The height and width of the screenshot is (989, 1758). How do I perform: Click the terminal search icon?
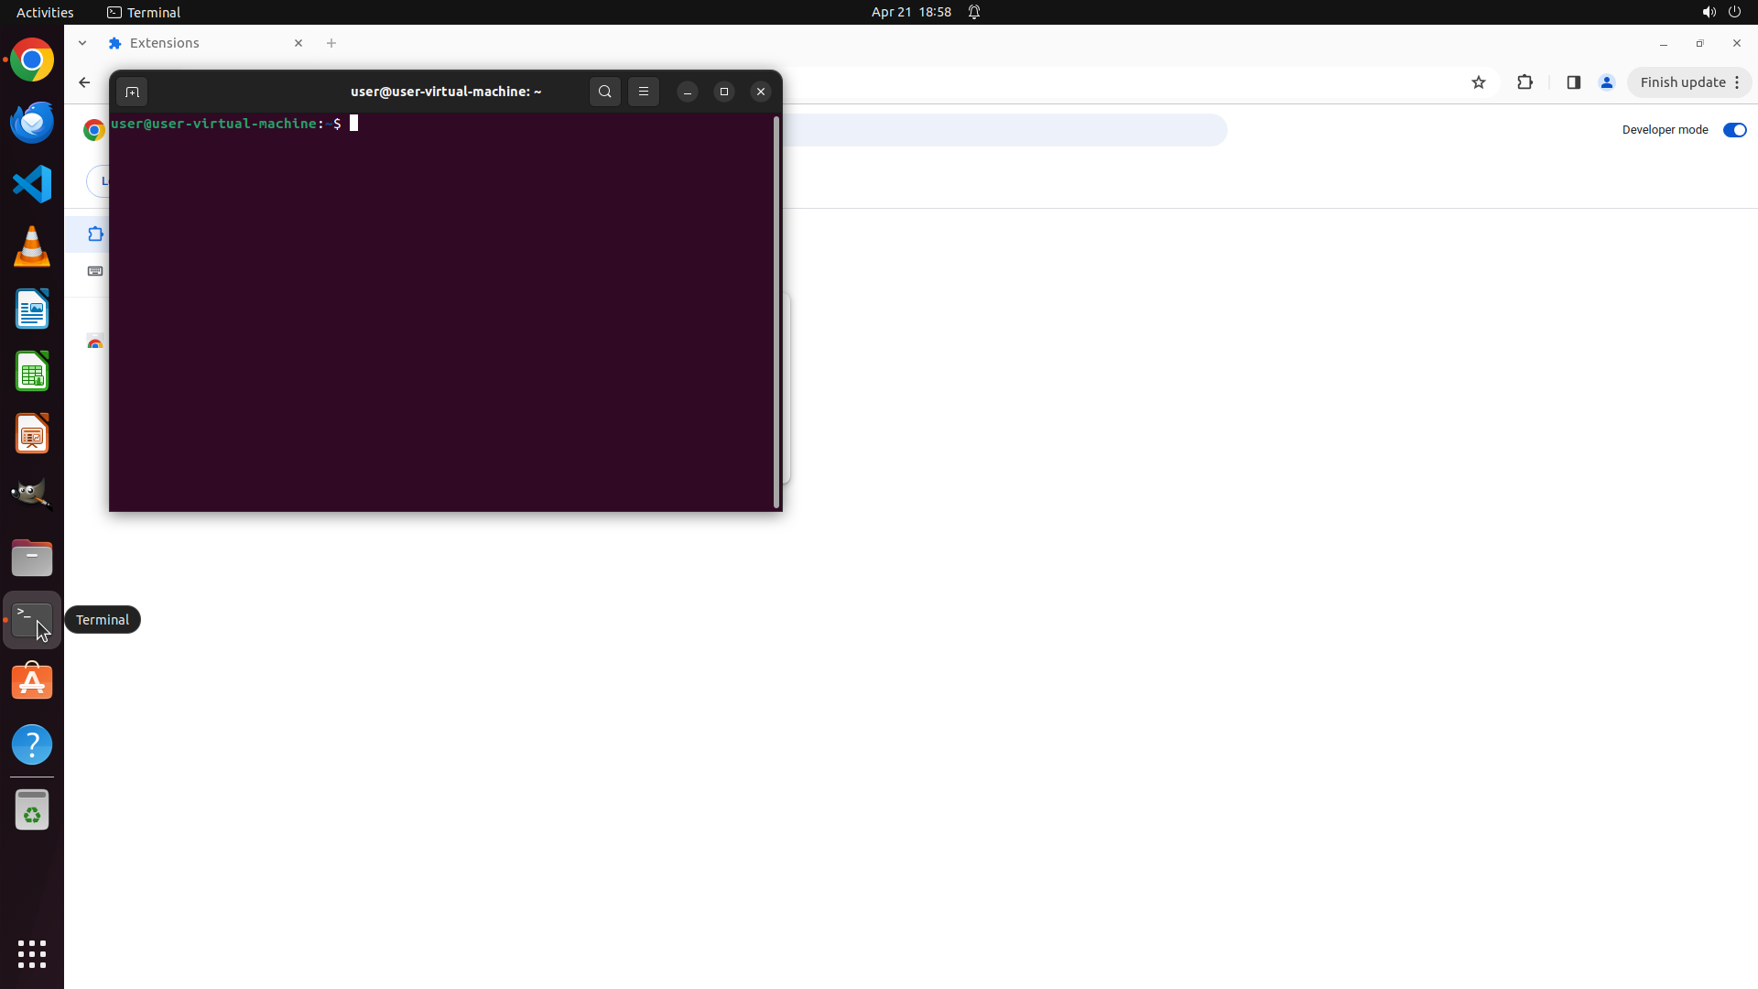(x=604, y=92)
